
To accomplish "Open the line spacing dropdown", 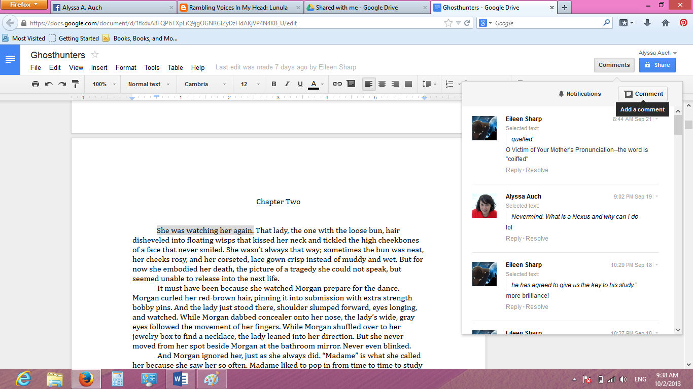I will [429, 84].
